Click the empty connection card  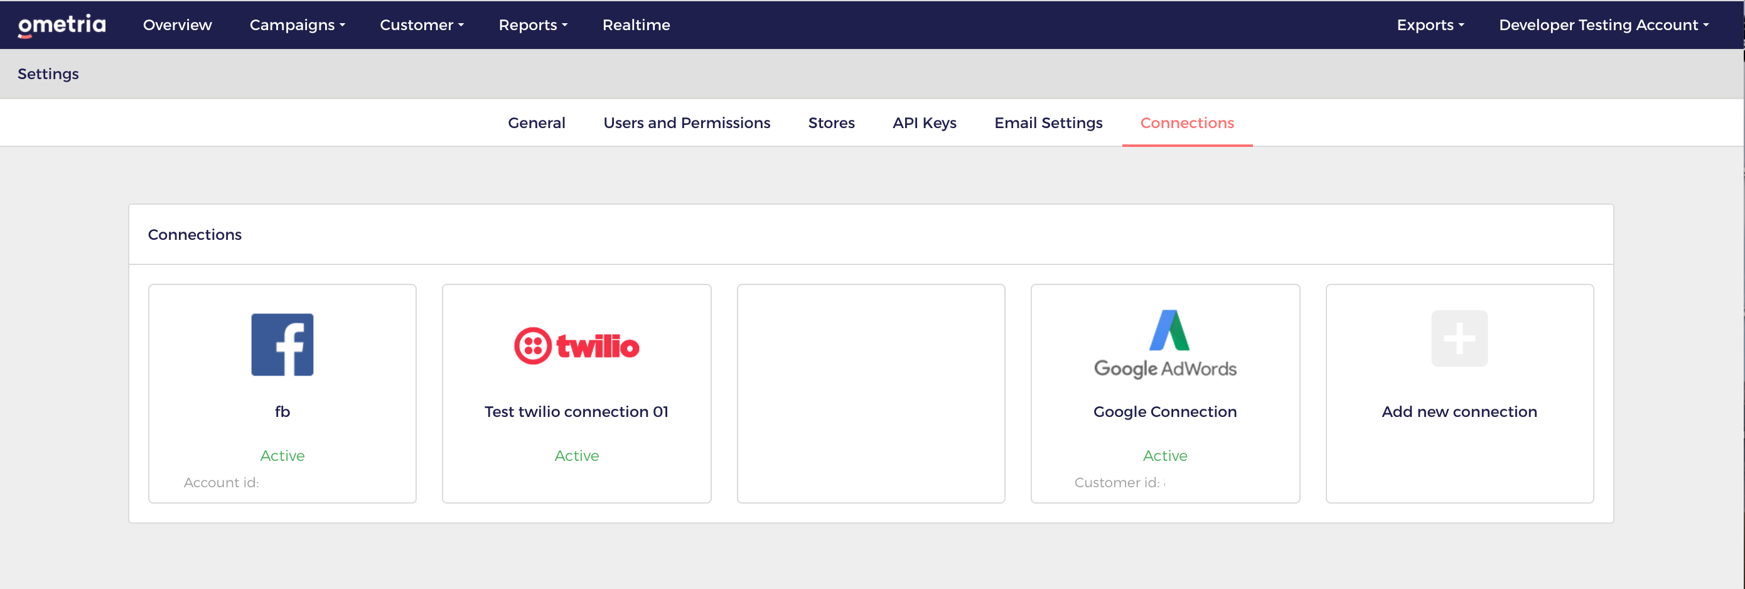871,393
